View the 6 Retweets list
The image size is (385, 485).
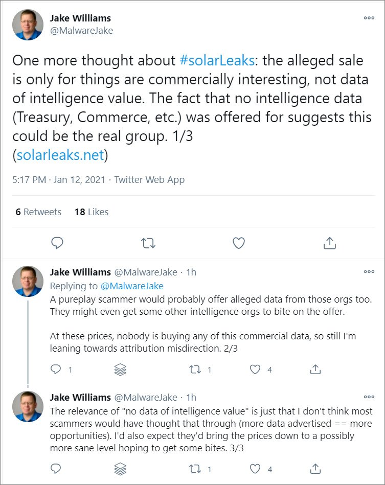38,212
